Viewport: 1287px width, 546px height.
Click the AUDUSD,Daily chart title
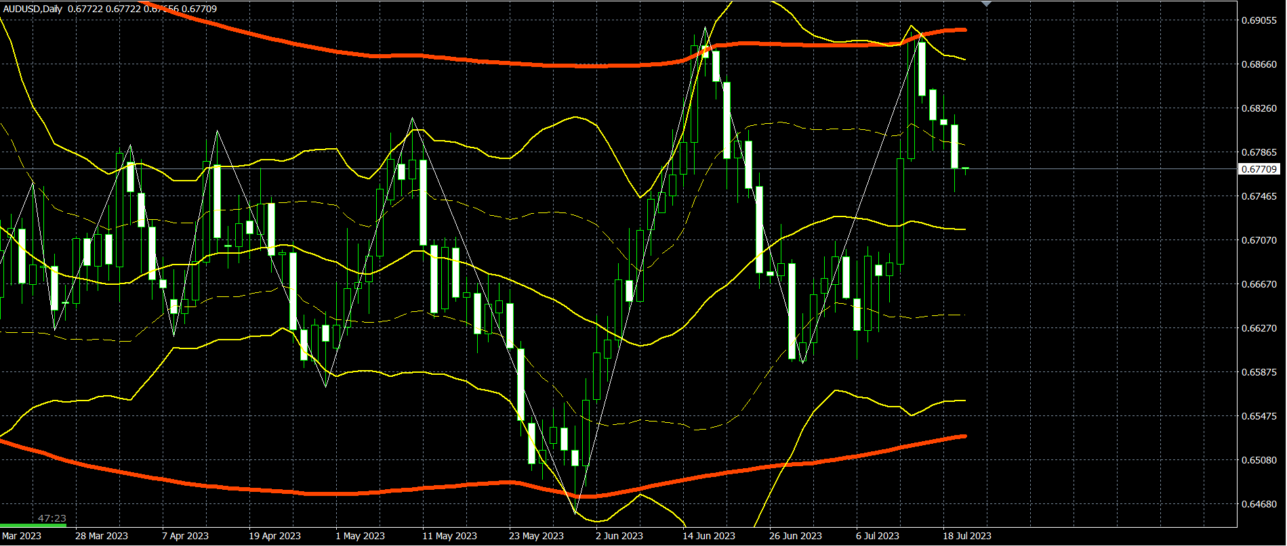pos(33,9)
